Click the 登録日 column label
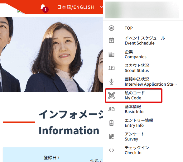This screenshot has width=183, height=162. [51, 158]
